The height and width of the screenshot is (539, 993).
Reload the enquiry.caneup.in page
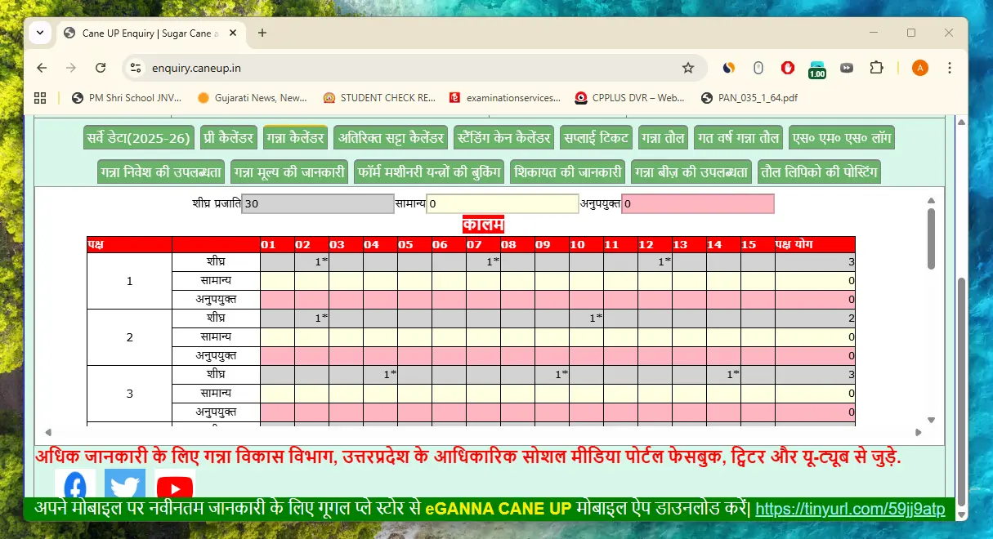101,68
